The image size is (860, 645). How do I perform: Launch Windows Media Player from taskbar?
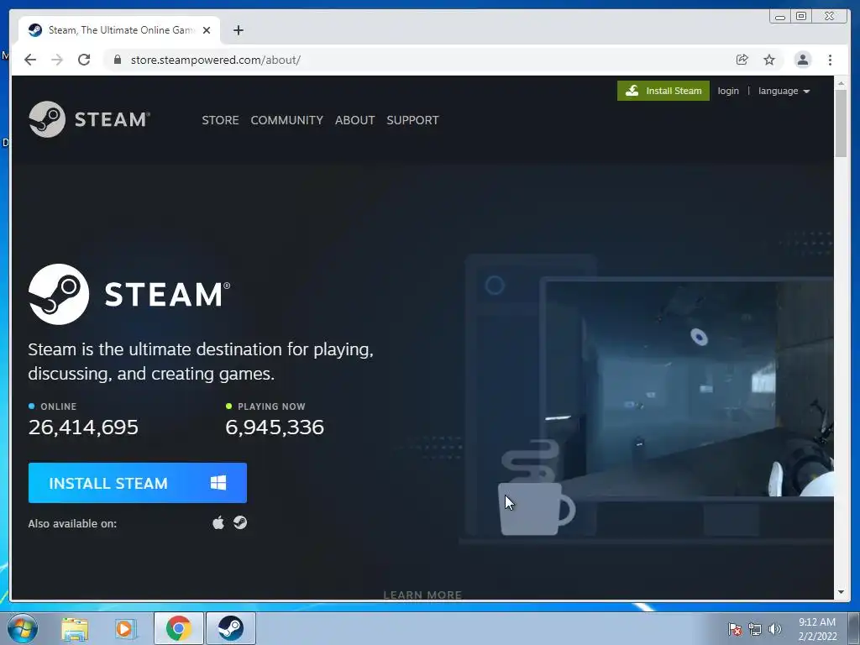click(x=124, y=628)
